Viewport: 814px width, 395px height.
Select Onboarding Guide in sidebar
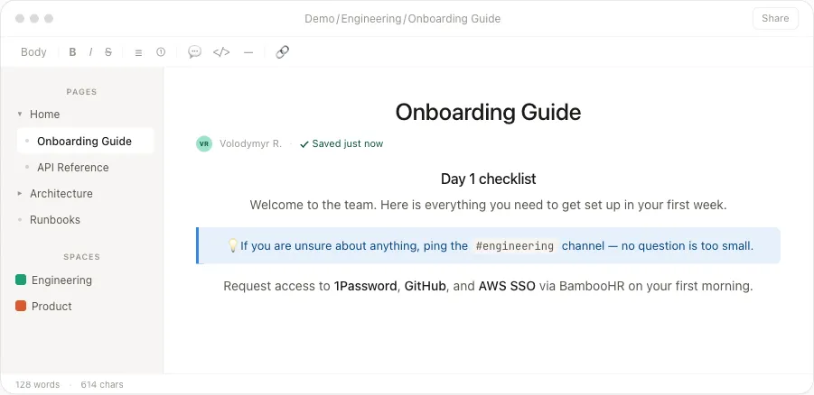coord(84,142)
